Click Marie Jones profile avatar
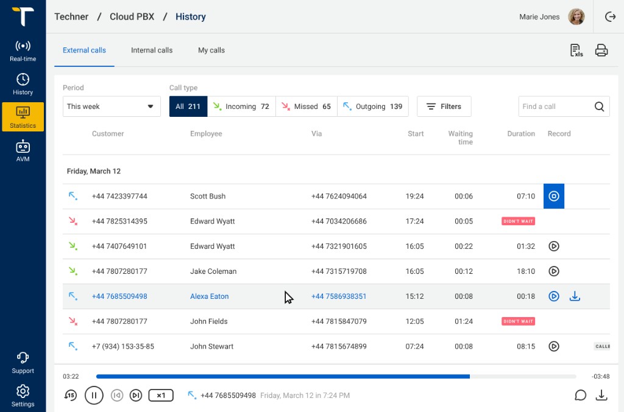Screen dimensions: 624x412 pos(576,16)
